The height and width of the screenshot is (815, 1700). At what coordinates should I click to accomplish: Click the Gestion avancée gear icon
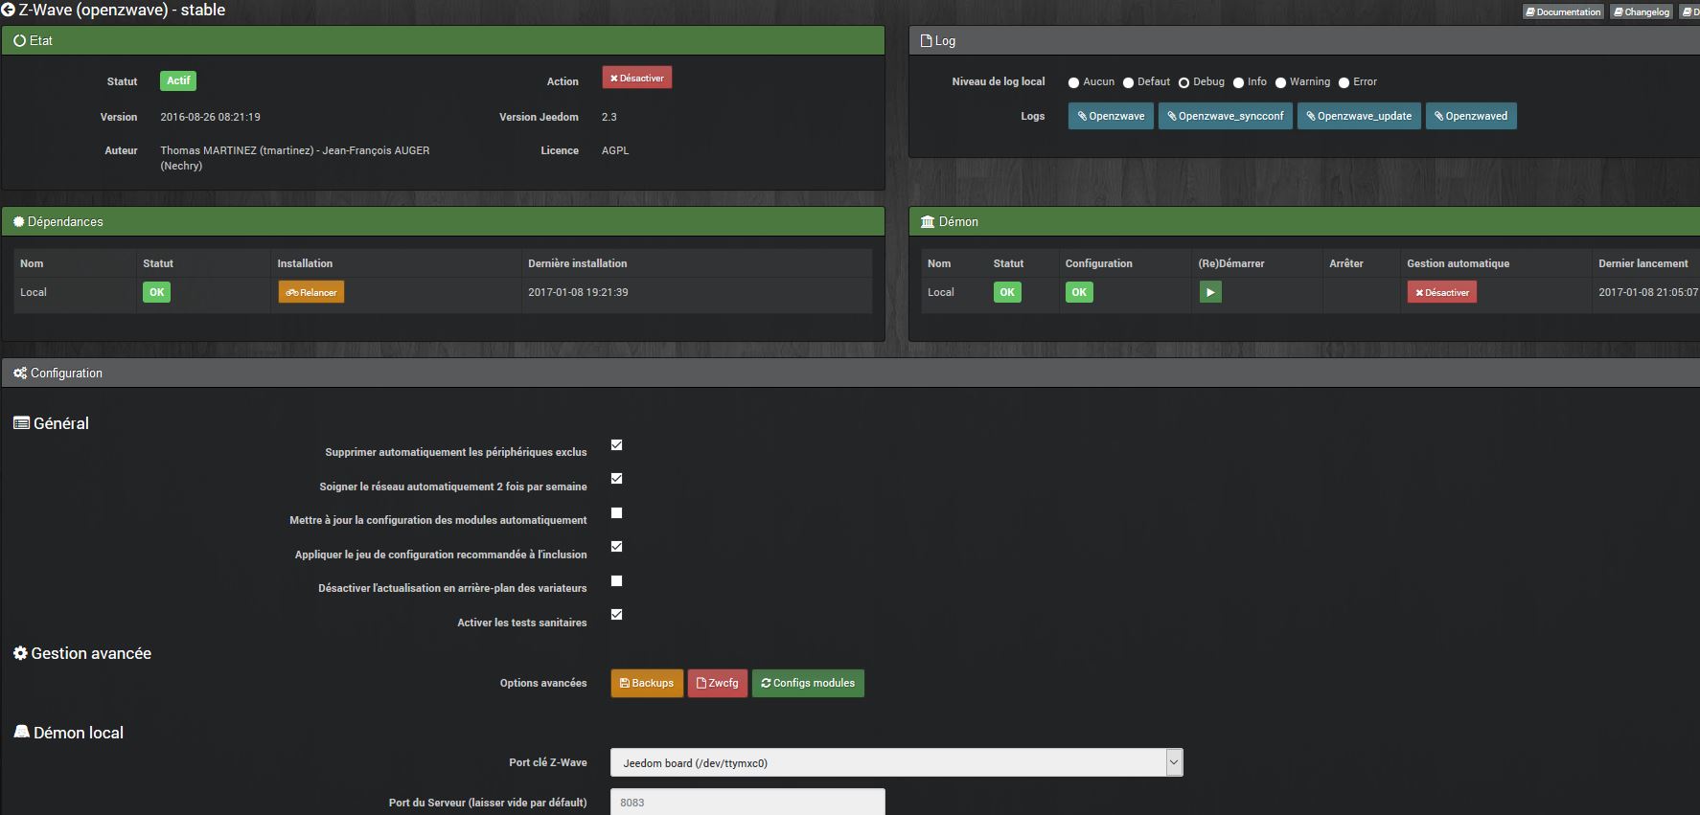20,653
